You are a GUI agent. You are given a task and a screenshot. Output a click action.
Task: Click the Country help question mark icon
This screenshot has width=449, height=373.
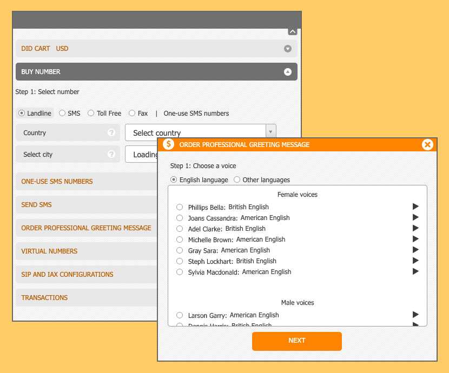(111, 132)
